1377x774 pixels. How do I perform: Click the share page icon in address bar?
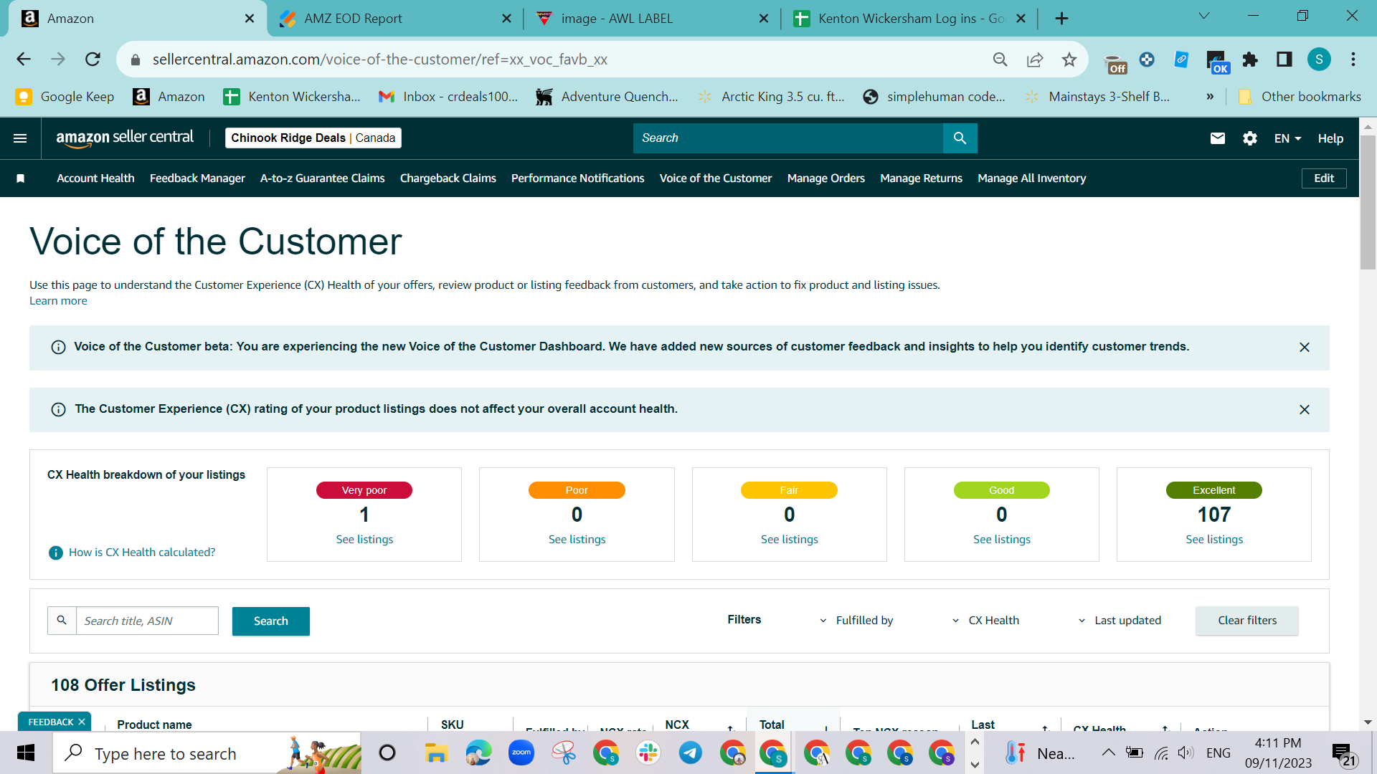[1035, 59]
